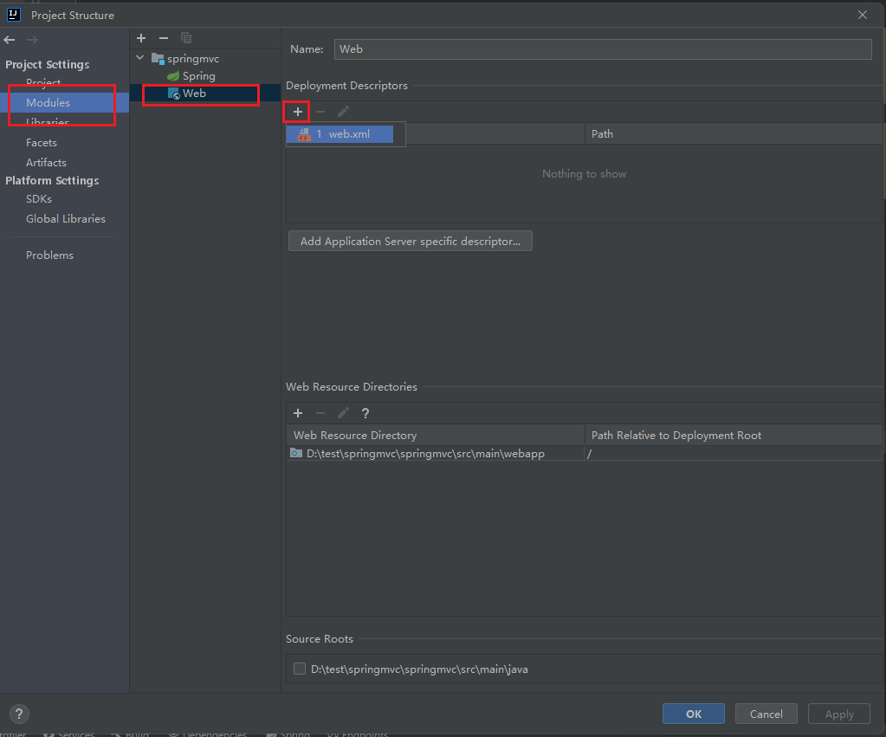Copy the selected module
The height and width of the screenshot is (737, 886).
point(186,38)
